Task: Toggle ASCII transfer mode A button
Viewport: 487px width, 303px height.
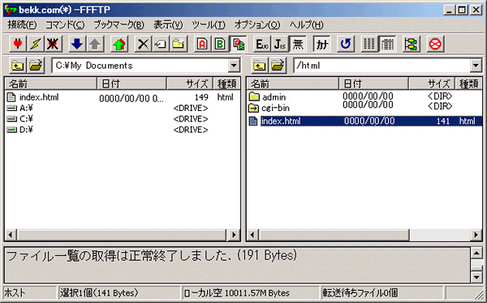Action: coord(202,44)
